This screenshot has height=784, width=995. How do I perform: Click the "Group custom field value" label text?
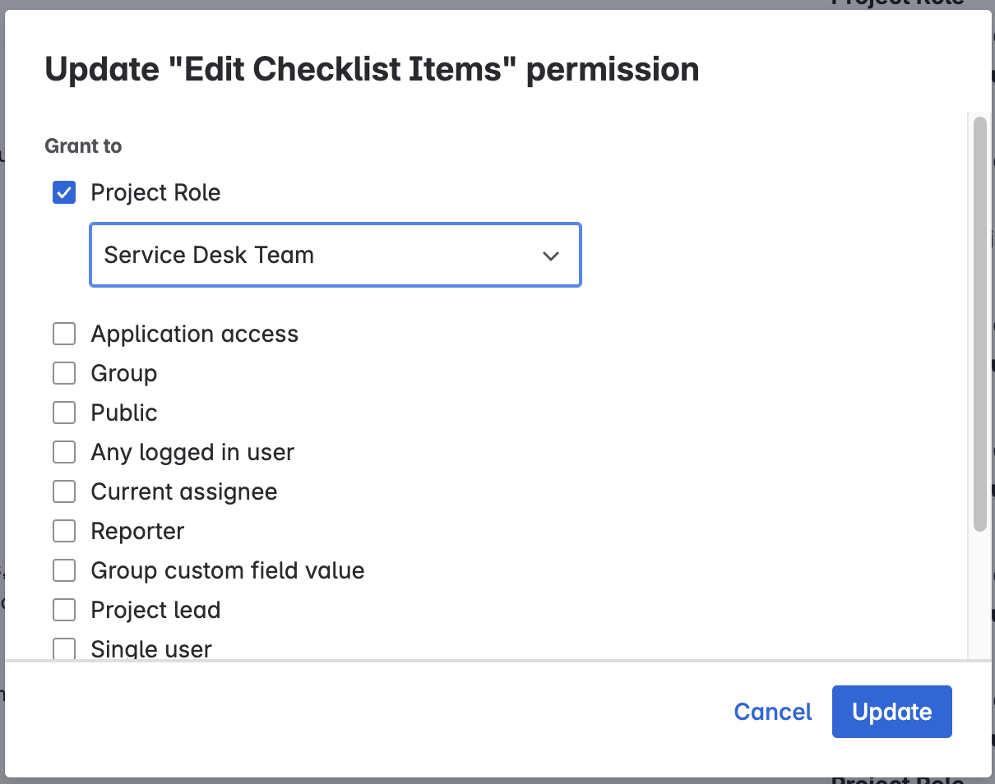pos(227,571)
